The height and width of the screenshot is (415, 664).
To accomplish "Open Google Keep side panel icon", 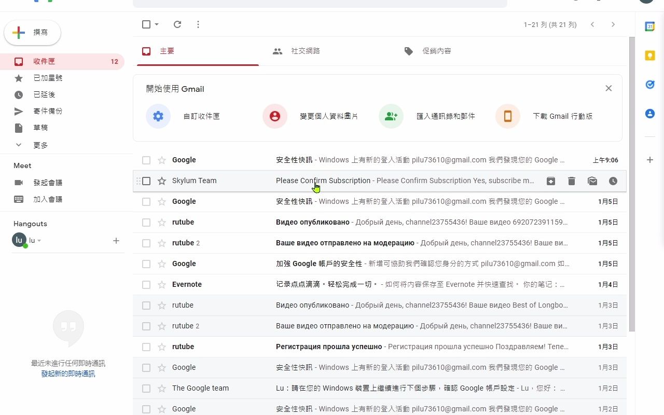I will click(649, 56).
